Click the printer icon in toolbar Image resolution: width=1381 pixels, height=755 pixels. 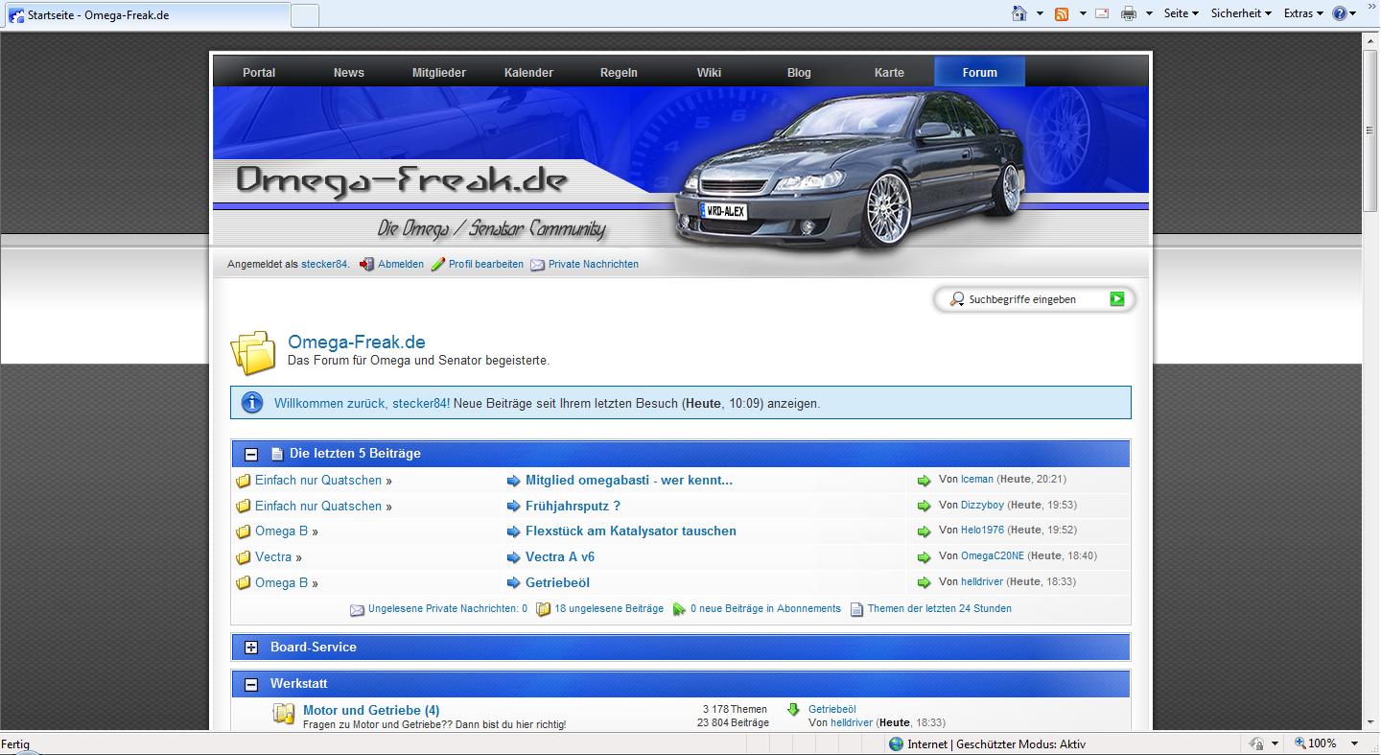point(1129,13)
